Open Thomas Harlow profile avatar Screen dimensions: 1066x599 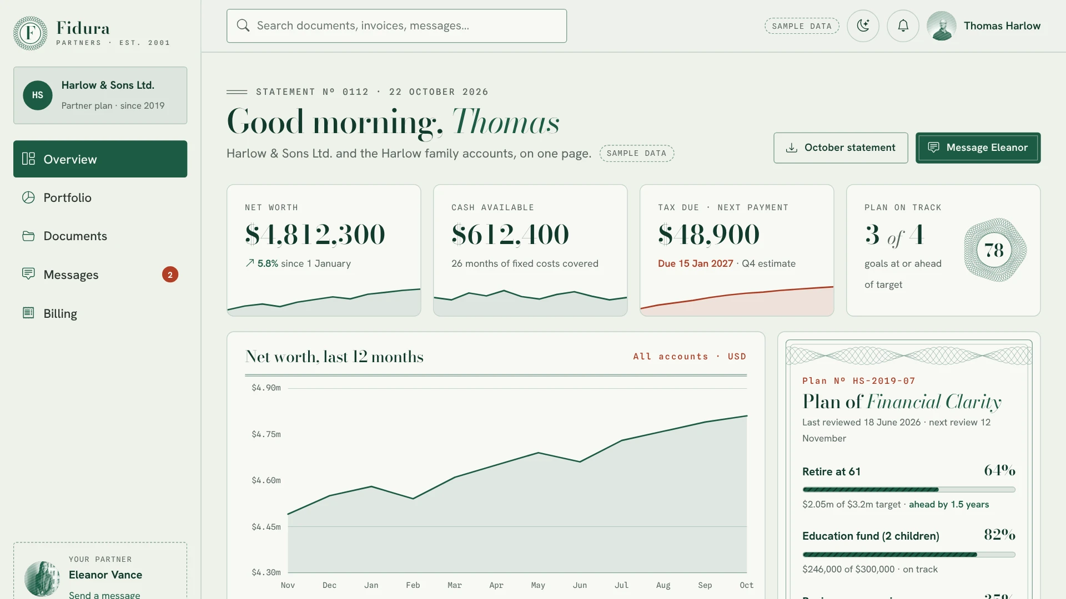click(x=942, y=26)
